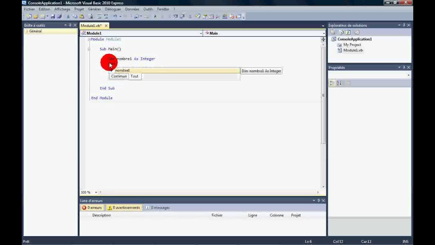Open the Outils menu
The height and width of the screenshot is (245, 435).
point(148,9)
